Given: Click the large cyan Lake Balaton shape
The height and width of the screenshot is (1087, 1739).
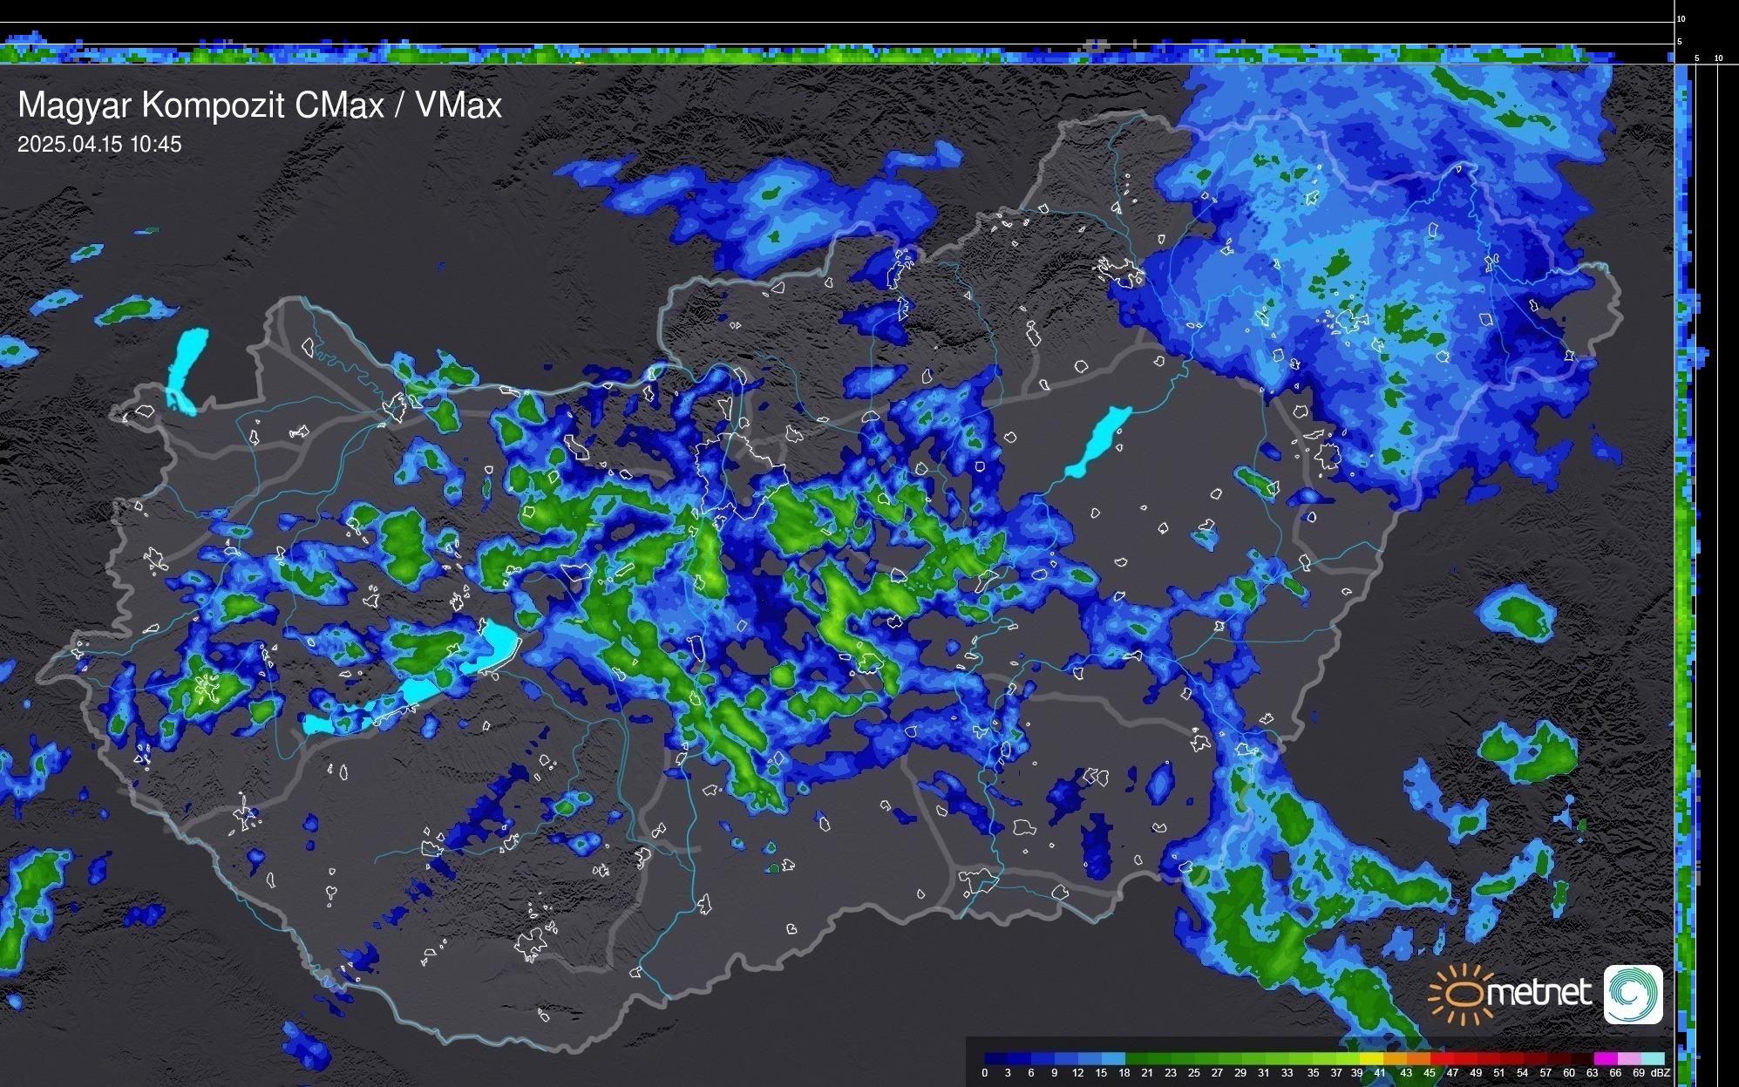Looking at the screenshot, I should tap(499, 643).
